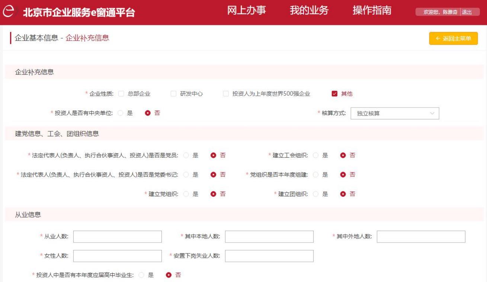Screen dimensions: 487x282
Task: Click the 其中外地人数 text box
Action: click(x=421, y=237)
